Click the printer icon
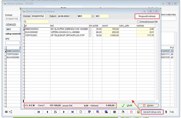181x118 pixels. click(x=115, y=112)
